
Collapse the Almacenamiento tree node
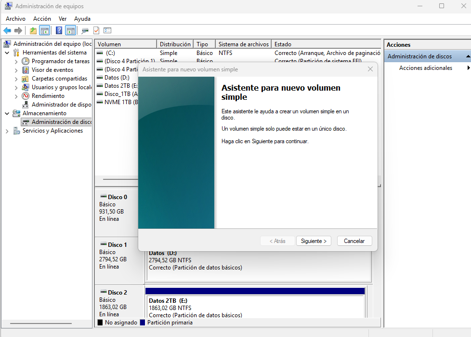coord(7,114)
